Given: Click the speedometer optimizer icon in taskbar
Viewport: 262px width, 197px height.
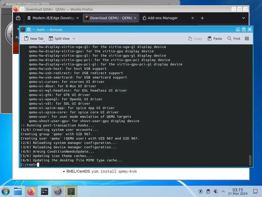Looking at the screenshot, I should click(x=58, y=191).
